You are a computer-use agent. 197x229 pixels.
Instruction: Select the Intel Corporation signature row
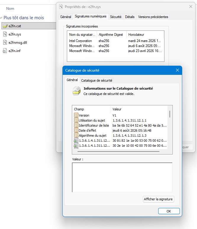115,41
